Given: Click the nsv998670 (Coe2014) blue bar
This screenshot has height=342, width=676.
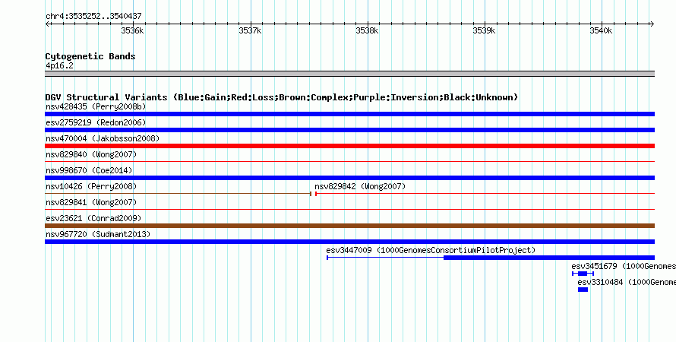Looking at the screenshot, I should (349, 178).
